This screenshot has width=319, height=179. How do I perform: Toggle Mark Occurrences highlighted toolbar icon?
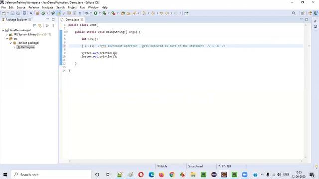[x=59, y=13]
